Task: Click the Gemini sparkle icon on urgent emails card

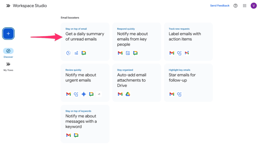Action: pyautogui.click(x=84, y=94)
